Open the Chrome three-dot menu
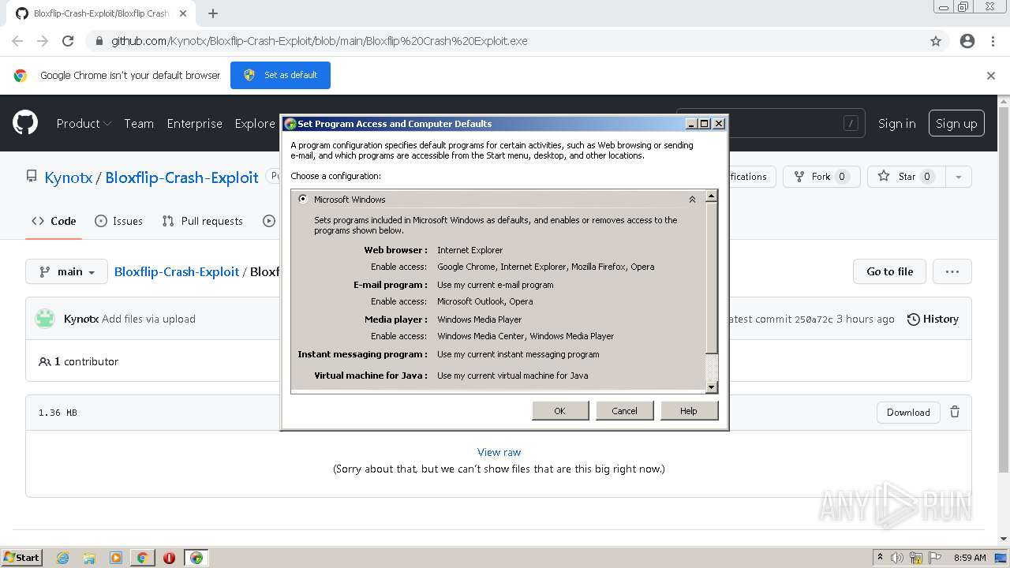This screenshot has width=1010, height=568. [x=993, y=41]
